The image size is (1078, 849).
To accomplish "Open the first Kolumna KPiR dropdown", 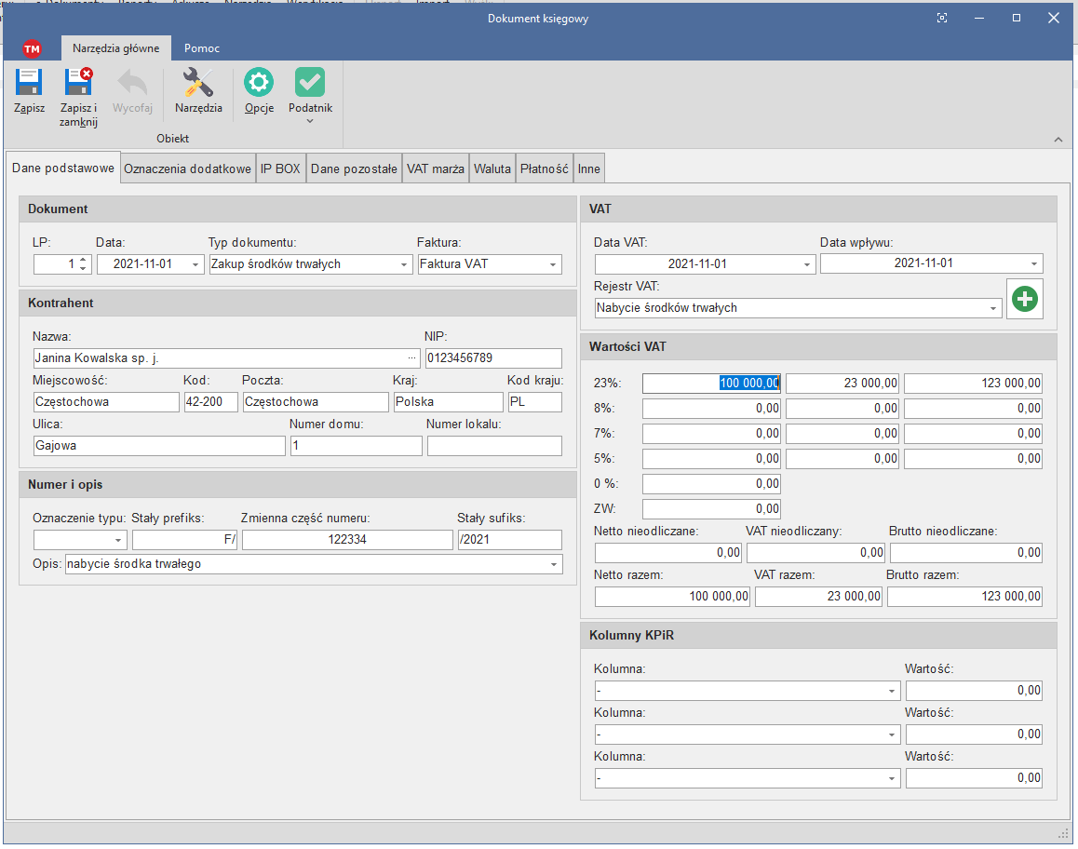I will pos(892,691).
